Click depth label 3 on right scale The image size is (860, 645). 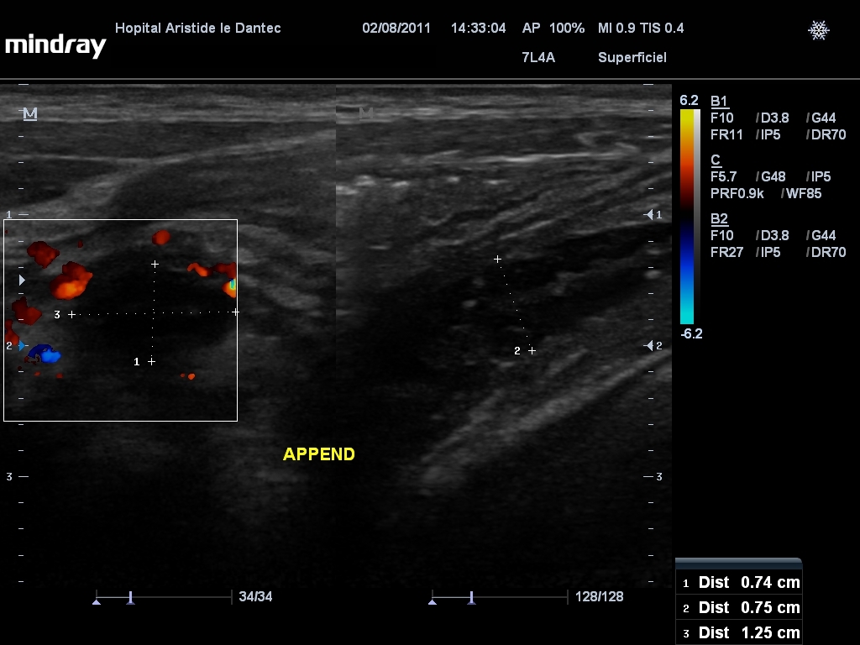point(659,477)
